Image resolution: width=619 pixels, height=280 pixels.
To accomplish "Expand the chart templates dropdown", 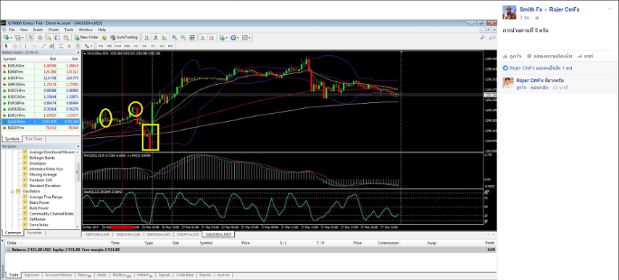I will [x=249, y=38].
